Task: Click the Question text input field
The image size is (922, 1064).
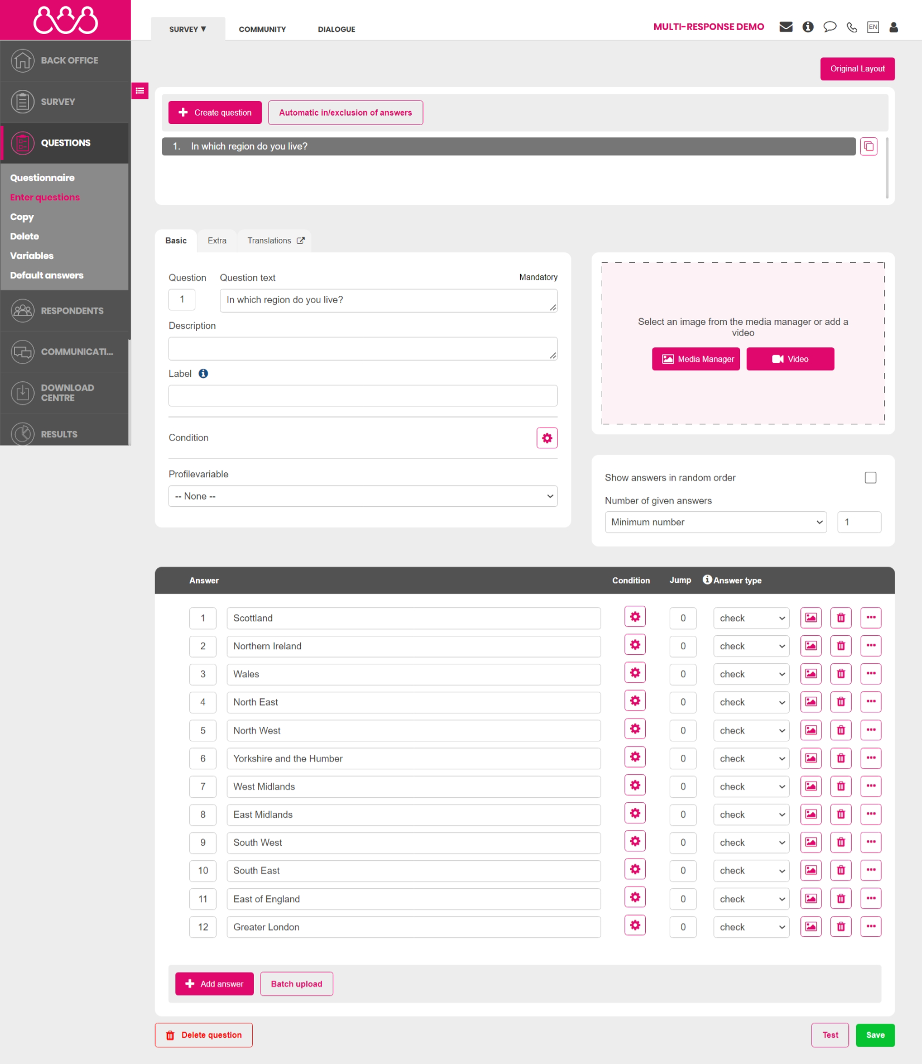Action: click(388, 300)
